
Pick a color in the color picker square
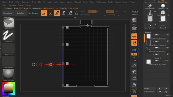[x=8, y=89]
